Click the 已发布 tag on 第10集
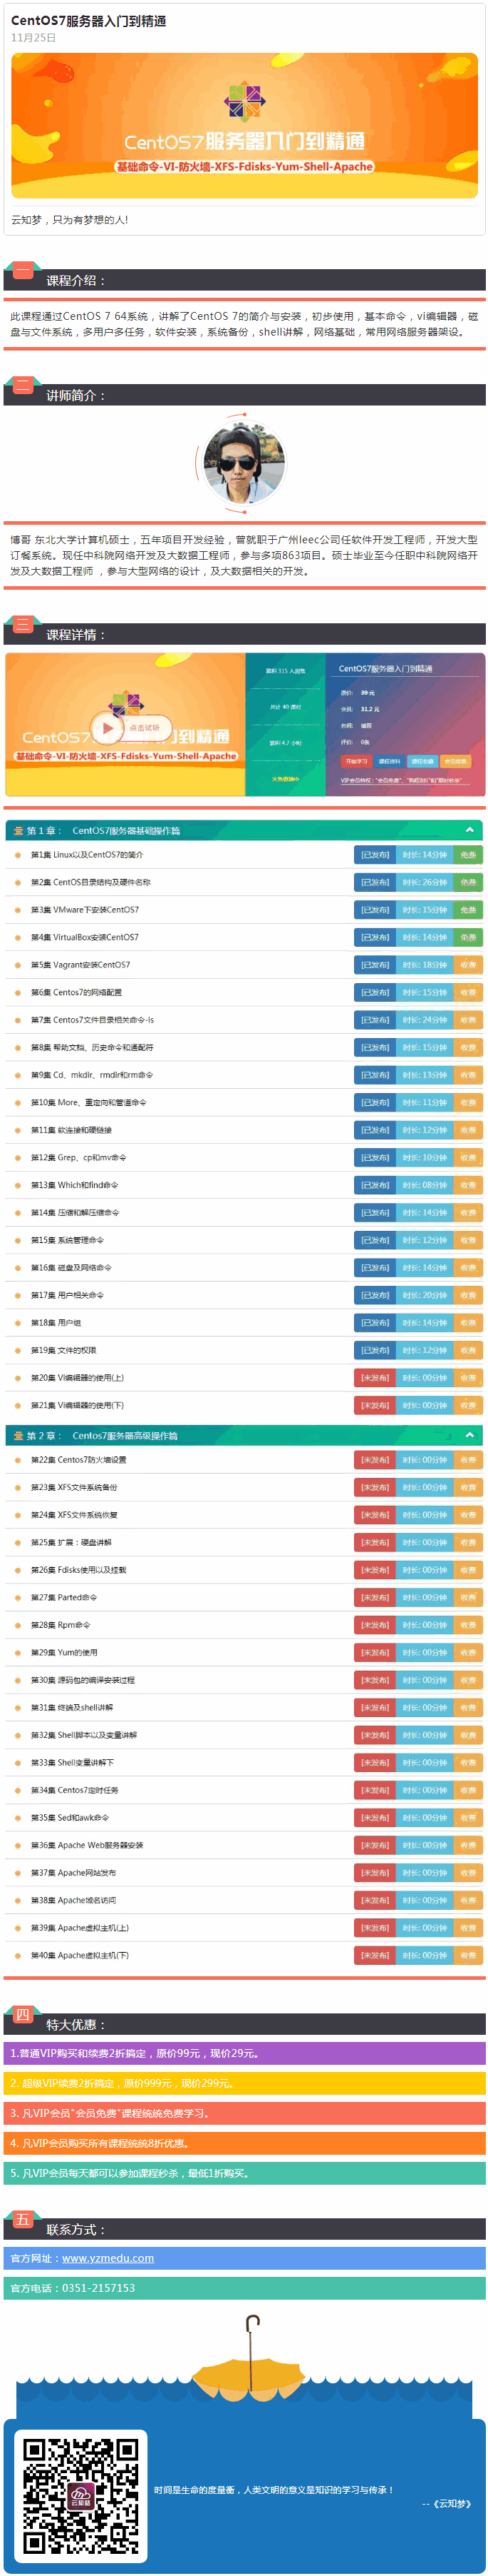This screenshot has width=488, height=2576. tap(375, 1102)
